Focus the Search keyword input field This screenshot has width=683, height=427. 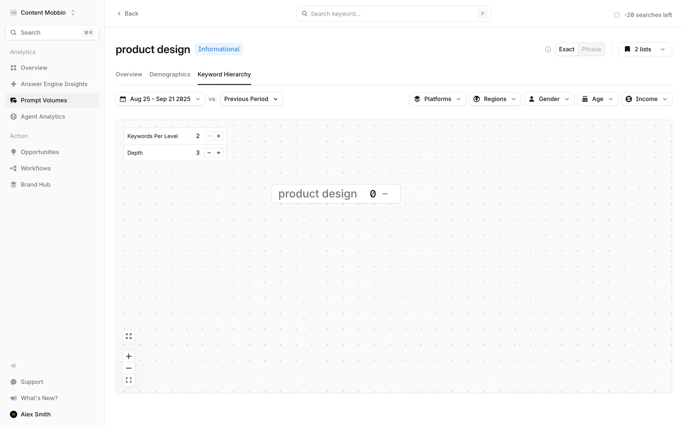point(391,14)
